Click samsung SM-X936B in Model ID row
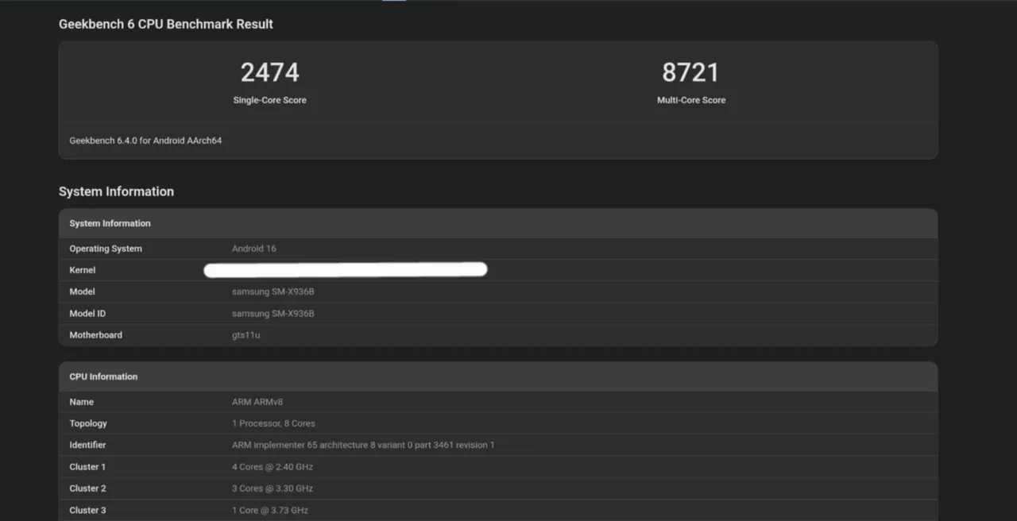Viewport: 1017px width, 521px height. point(273,314)
